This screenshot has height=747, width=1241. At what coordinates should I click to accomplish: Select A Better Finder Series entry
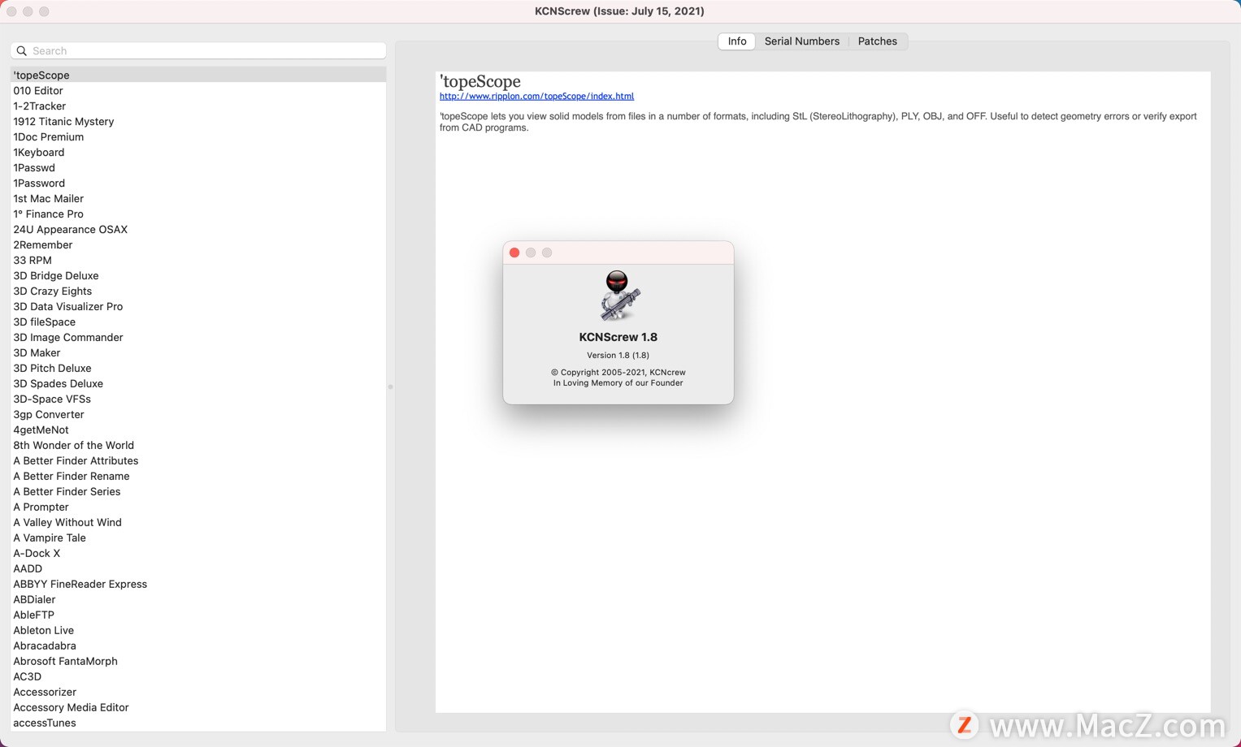(x=198, y=491)
